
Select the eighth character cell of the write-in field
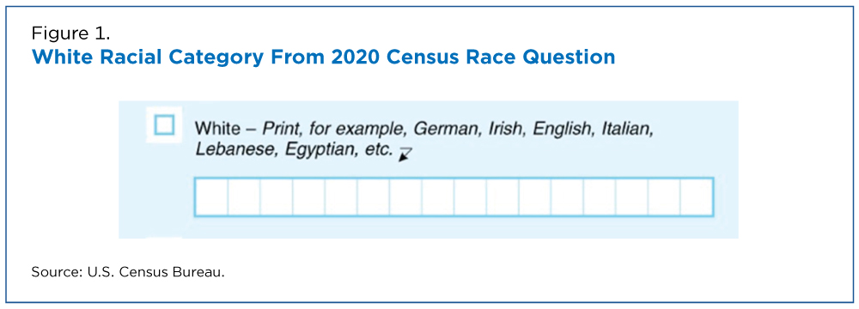pyautogui.click(x=438, y=197)
